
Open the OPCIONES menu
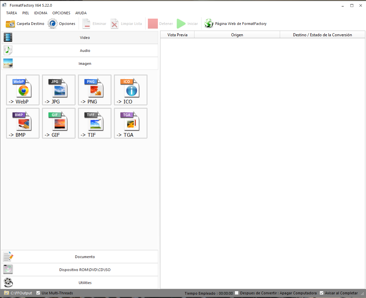(x=61, y=13)
